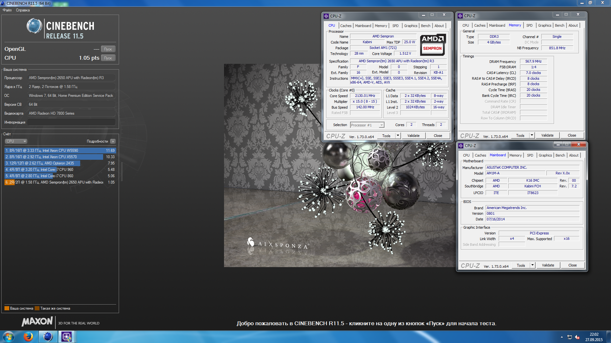Click DRAM Frequency value 567.9 MHz
The width and height of the screenshot is (611, 343).
(533, 61)
